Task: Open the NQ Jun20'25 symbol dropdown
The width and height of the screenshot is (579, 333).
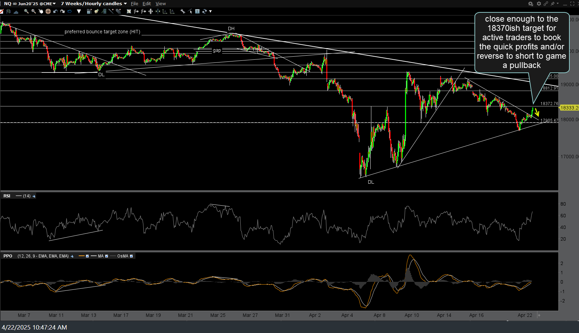Action: tap(54, 4)
